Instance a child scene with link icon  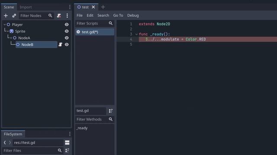click(x=14, y=15)
